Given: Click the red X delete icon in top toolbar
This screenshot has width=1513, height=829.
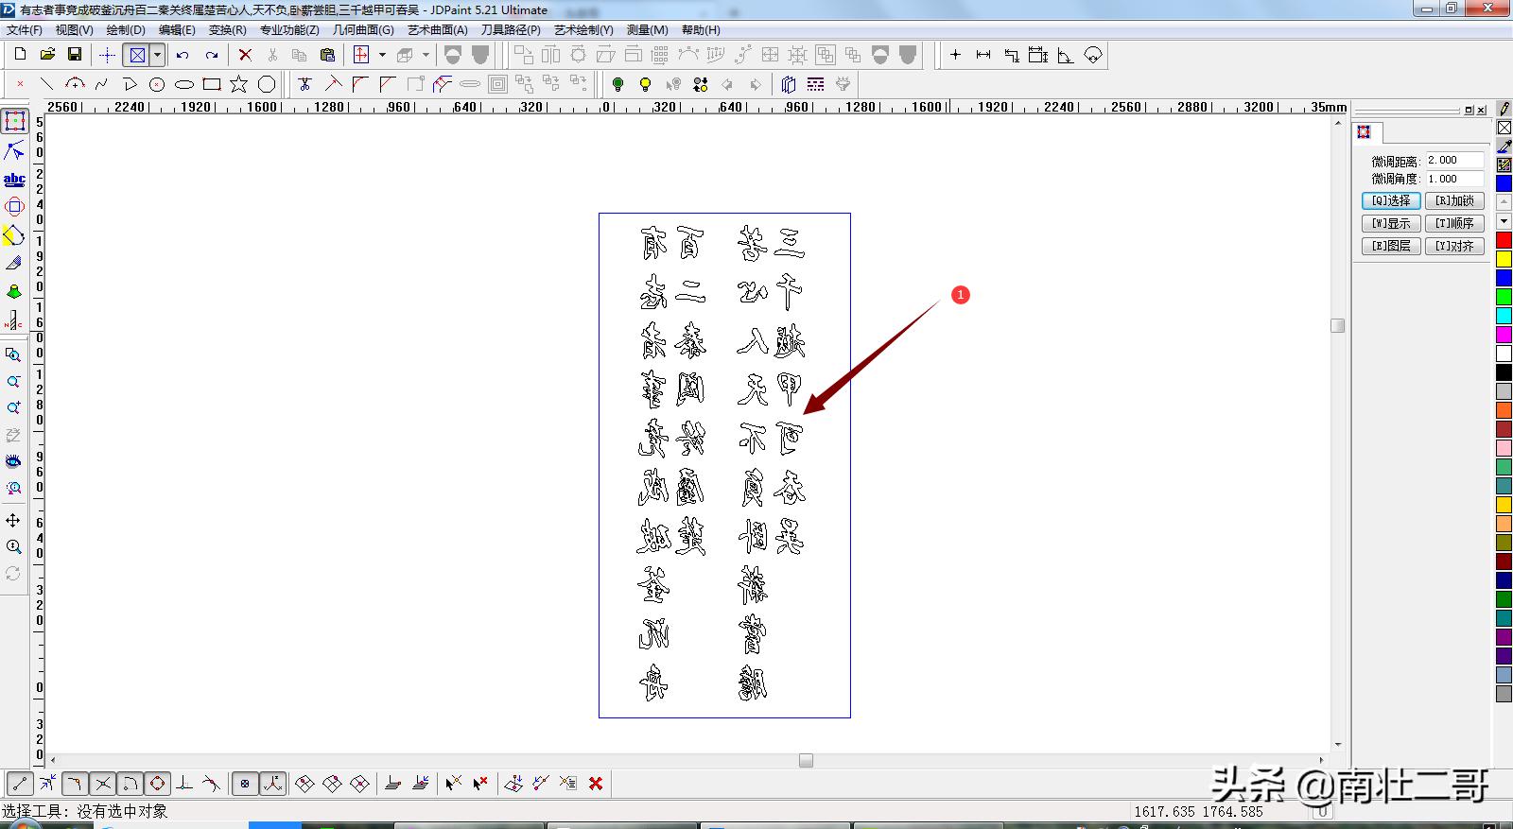Looking at the screenshot, I should 245,55.
